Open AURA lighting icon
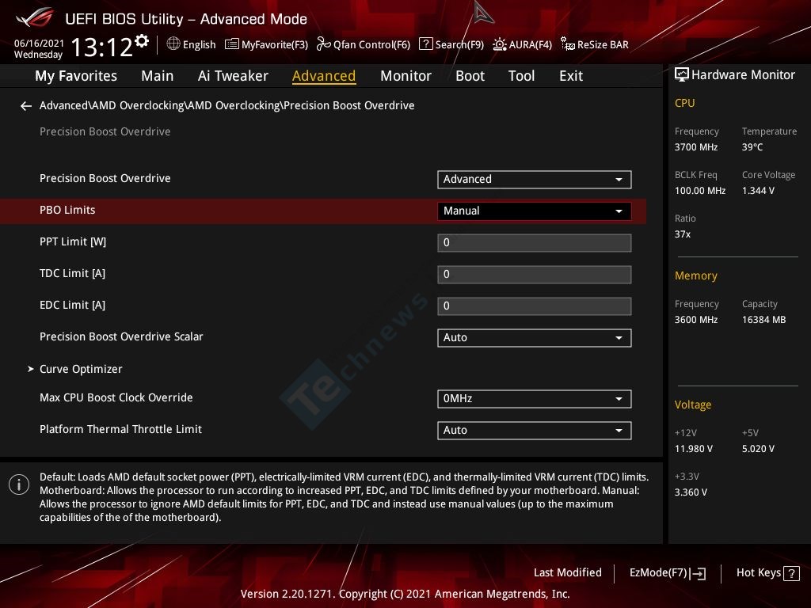 pyautogui.click(x=499, y=44)
